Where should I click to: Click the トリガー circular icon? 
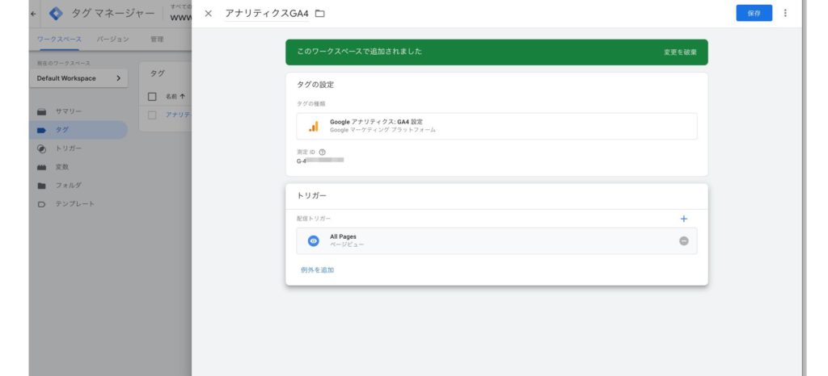(x=42, y=148)
